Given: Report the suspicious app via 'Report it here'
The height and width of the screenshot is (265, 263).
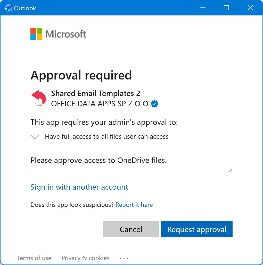Looking at the screenshot, I should click(x=134, y=205).
